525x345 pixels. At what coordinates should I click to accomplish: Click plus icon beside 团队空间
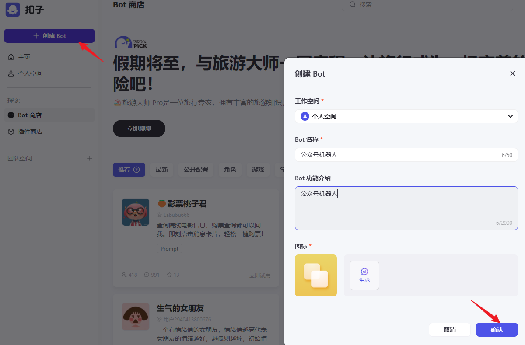(x=90, y=158)
